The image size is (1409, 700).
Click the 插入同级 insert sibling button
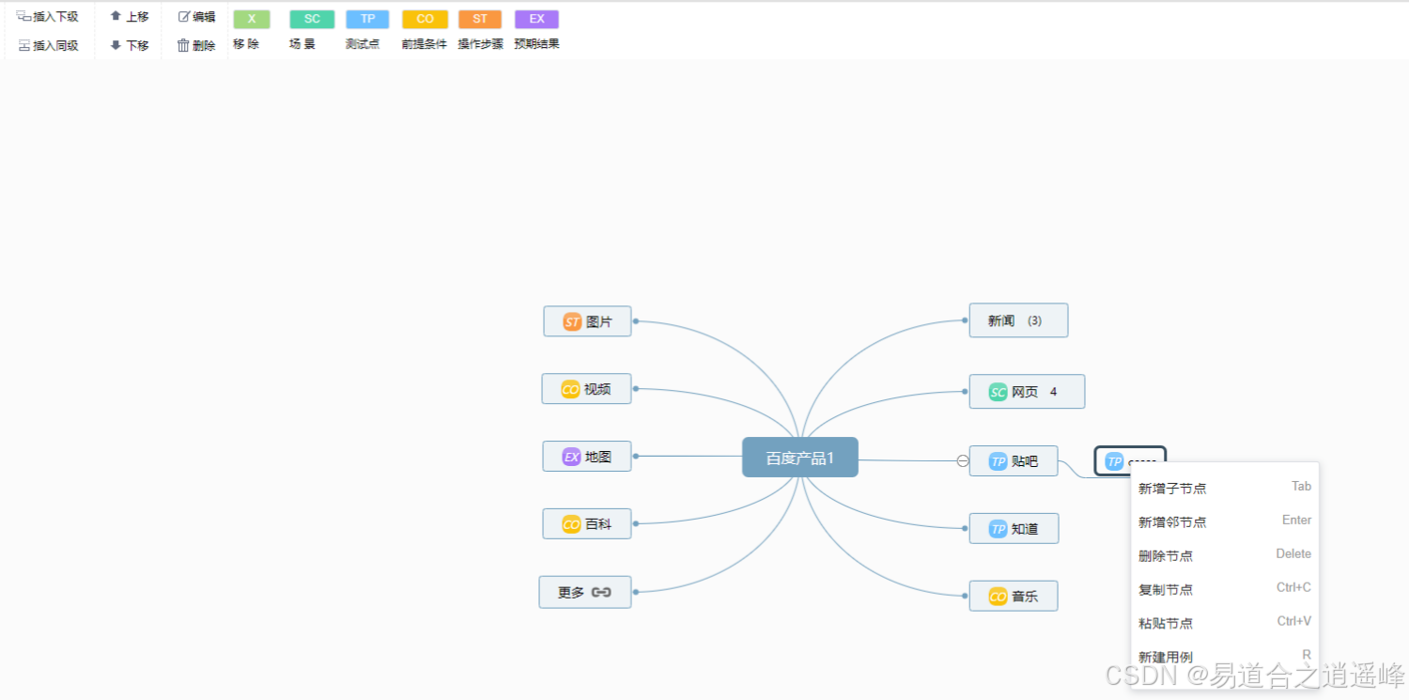point(48,45)
